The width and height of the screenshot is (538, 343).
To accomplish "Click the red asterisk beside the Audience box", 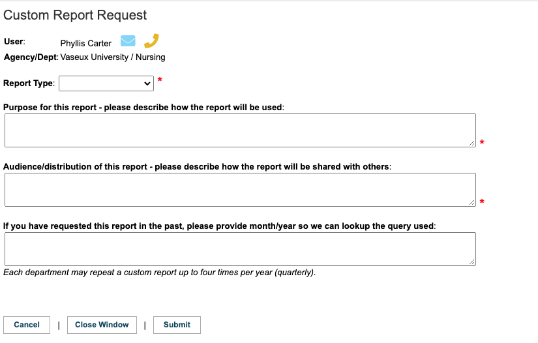I will coord(482,201).
